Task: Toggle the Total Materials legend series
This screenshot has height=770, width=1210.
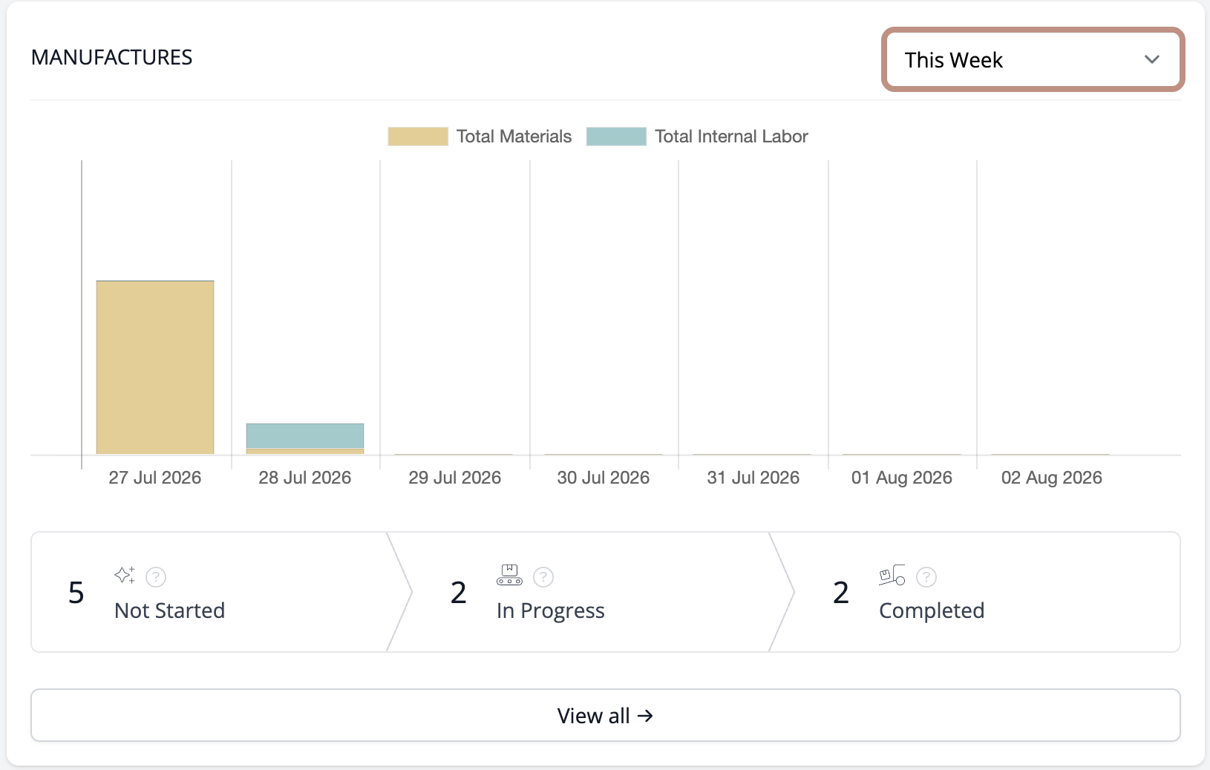Action: tap(480, 136)
